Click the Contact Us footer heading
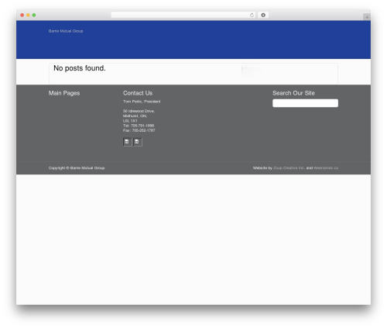This screenshot has height=328, width=387. (x=138, y=93)
